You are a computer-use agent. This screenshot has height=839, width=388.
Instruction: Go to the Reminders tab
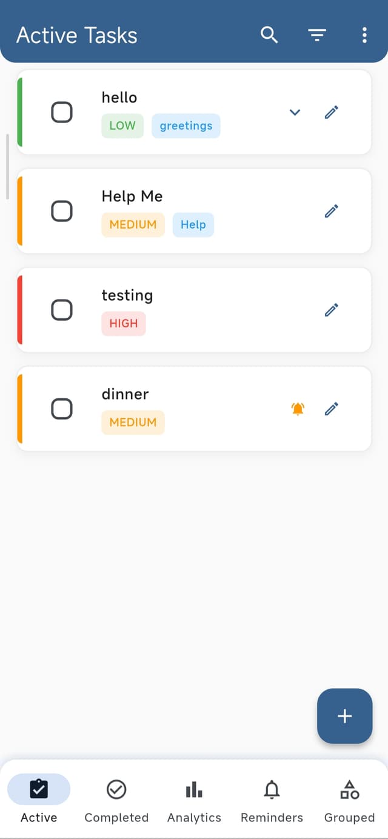coord(272,800)
